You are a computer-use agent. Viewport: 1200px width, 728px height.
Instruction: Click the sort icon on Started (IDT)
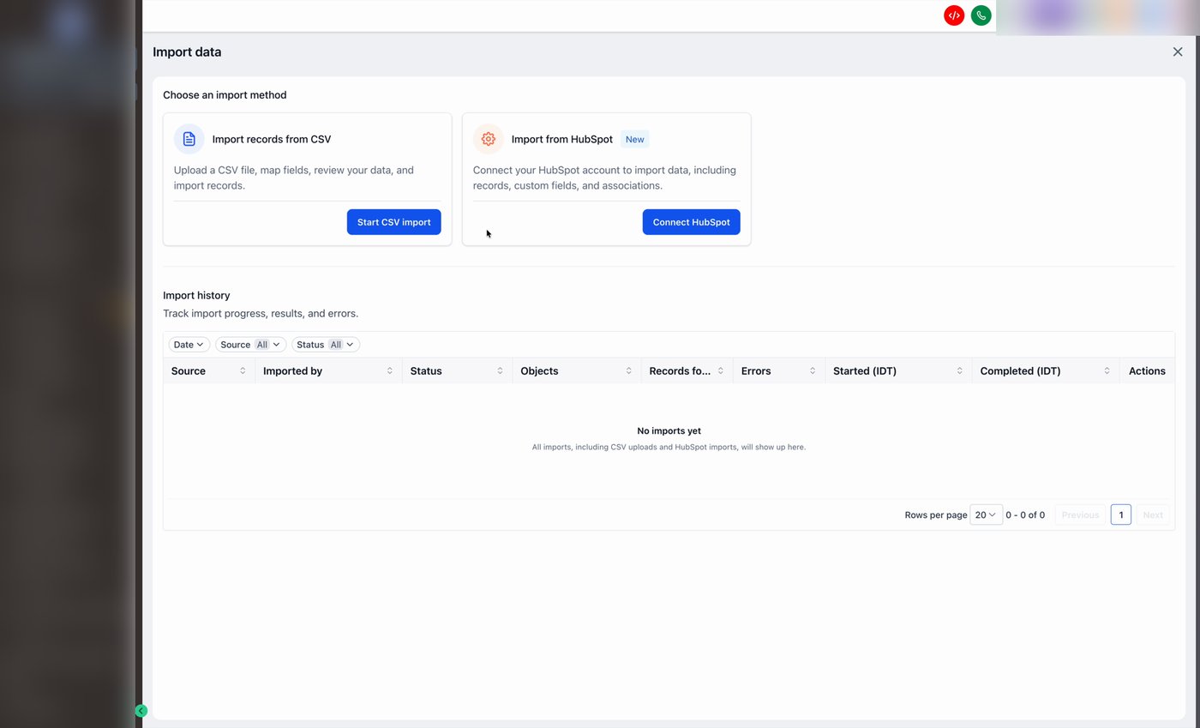click(959, 370)
